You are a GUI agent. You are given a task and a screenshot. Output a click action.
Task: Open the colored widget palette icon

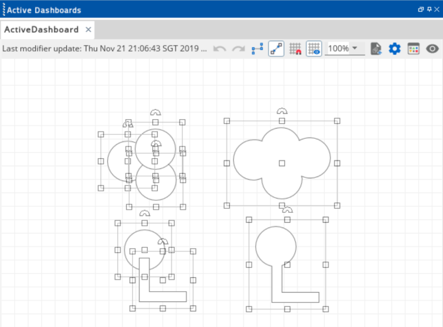[x=413, y=49]
